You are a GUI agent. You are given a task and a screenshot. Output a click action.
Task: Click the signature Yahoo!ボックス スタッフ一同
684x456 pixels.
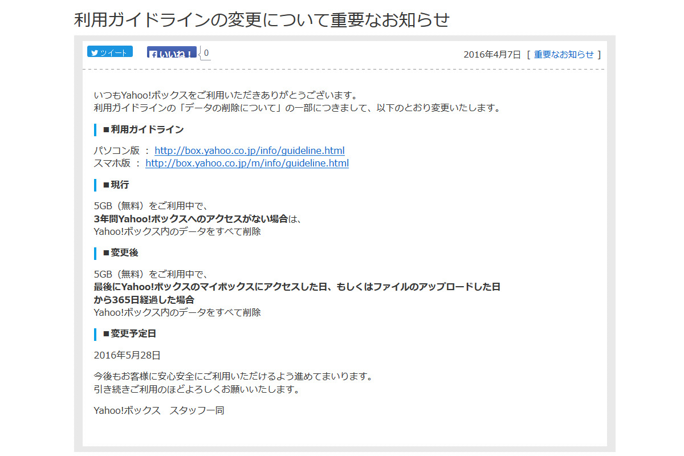[159, 410]
